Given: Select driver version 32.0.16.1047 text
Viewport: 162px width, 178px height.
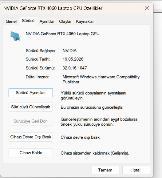Looking at the screenshot, I should point(75,68).
